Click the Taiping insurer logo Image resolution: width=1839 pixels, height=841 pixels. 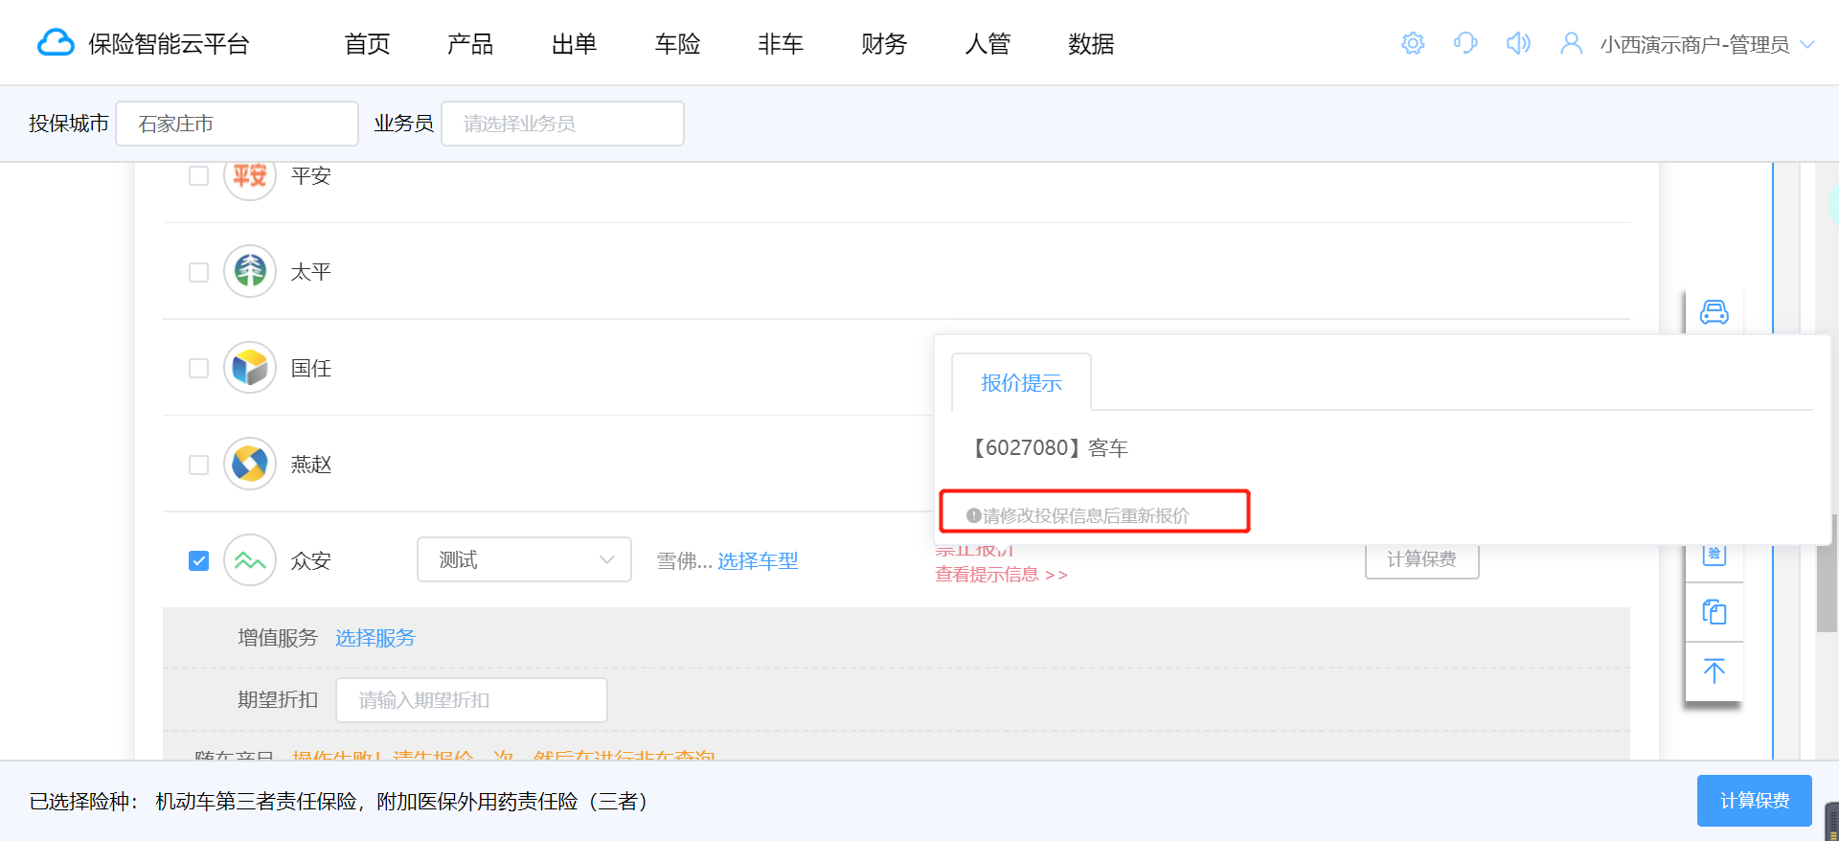250,271
